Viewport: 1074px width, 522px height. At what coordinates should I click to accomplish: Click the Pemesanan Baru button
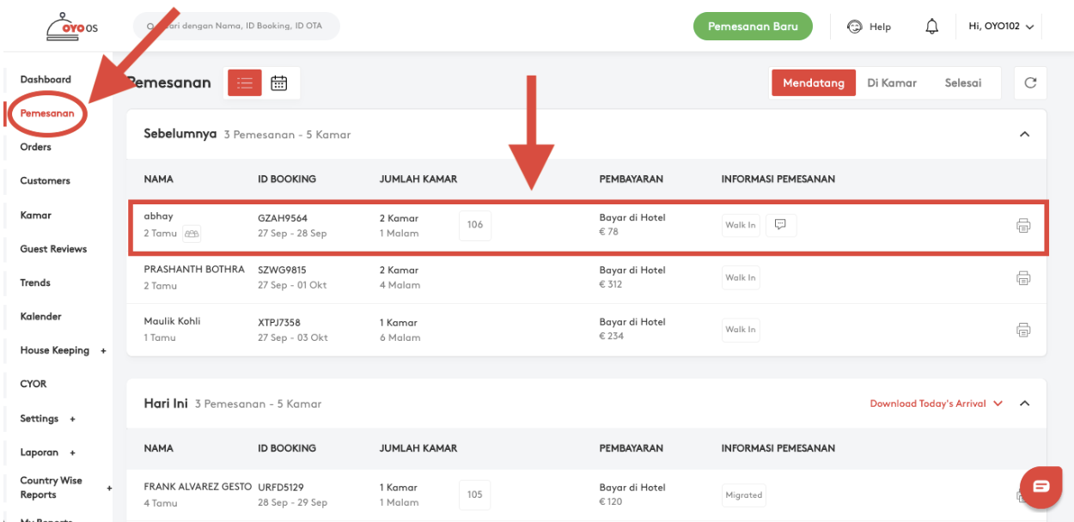753,27
